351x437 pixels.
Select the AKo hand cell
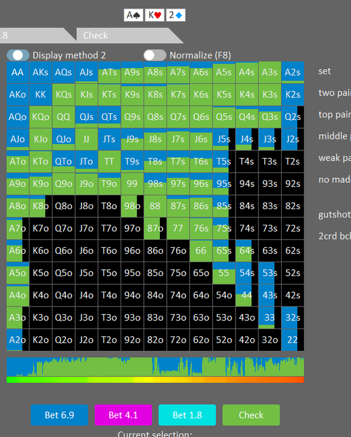18,94
